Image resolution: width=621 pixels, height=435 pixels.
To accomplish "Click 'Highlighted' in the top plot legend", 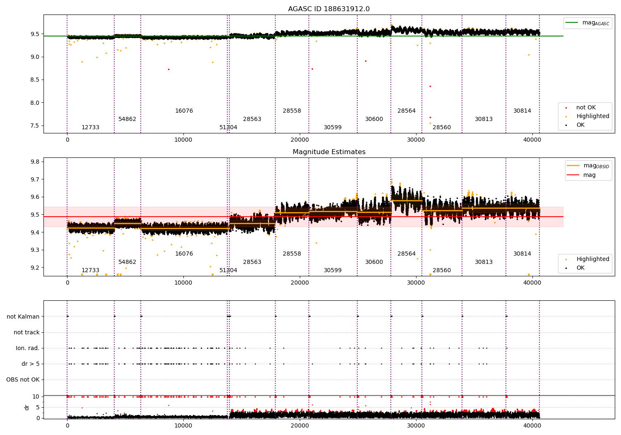I will click(x=593, y=116).
